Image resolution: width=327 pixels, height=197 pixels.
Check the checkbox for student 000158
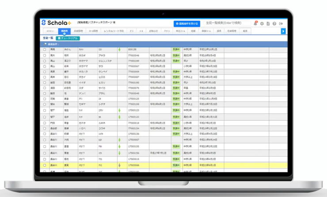pyautogui.click(x=44, y=49)
